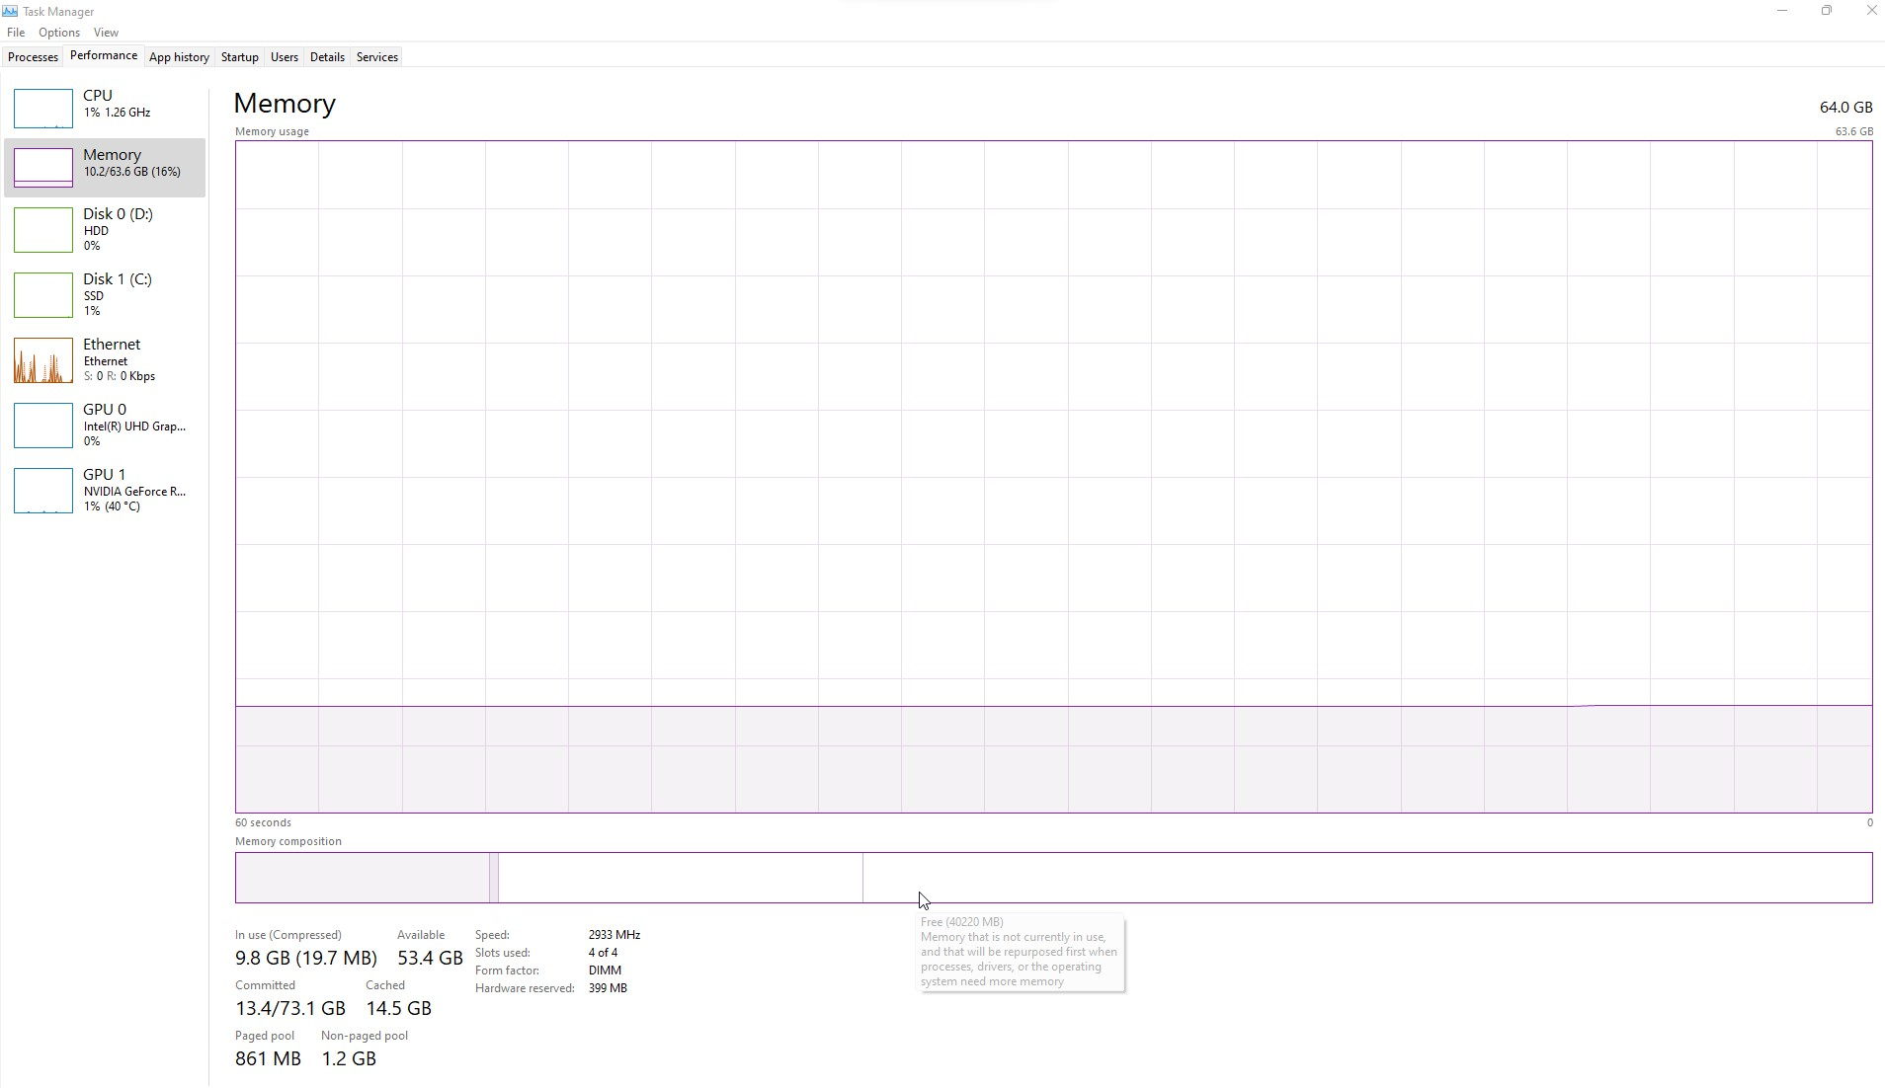Switch to the App history tab

pos(179,57)
